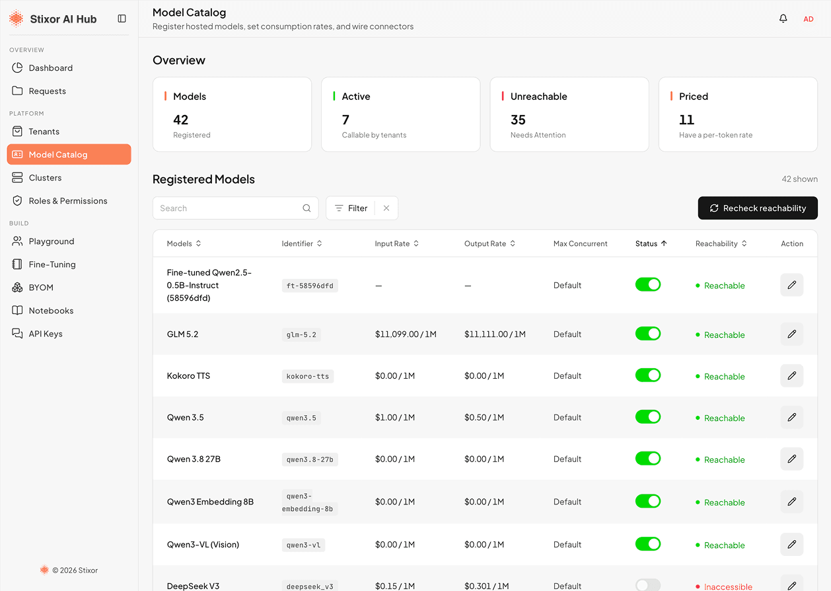
Task: Turn off Kokoro TTS status switch
Action: [x=648, y=375]
